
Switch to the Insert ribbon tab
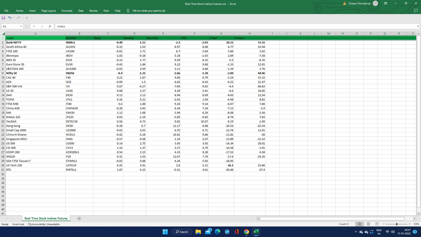[32, 11]
